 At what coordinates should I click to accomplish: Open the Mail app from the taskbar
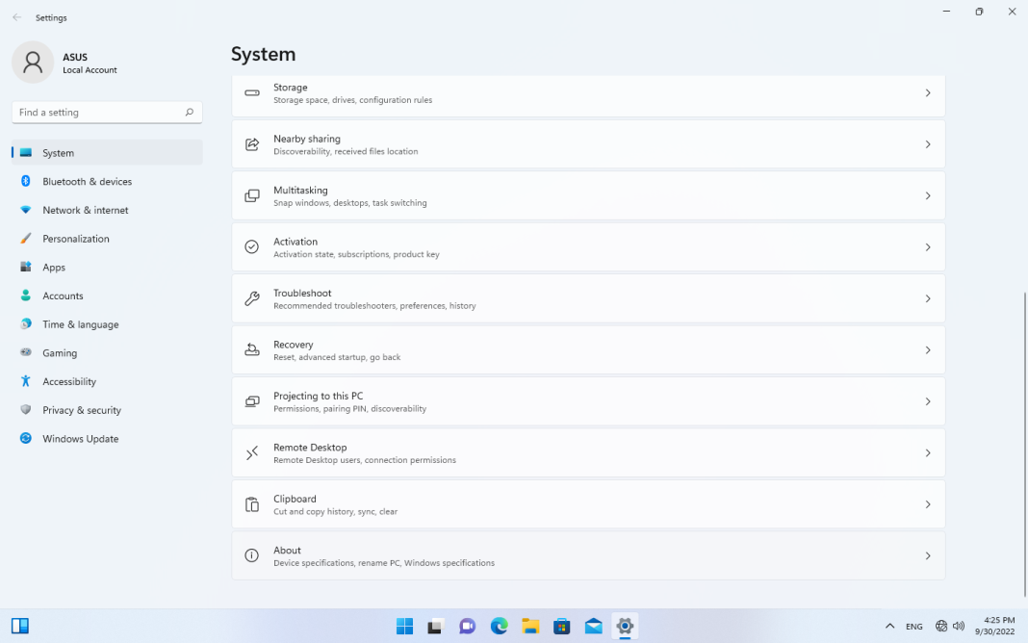592,626
